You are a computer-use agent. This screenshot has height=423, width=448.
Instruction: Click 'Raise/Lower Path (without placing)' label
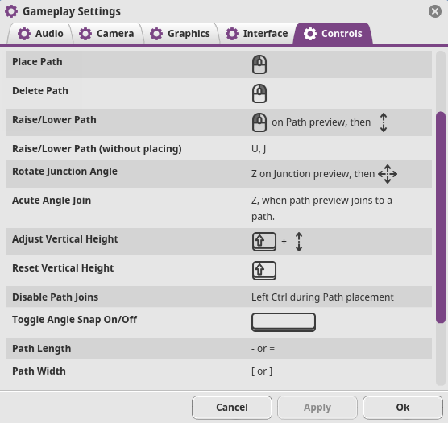pyautogui.click(x=97, y=149)
